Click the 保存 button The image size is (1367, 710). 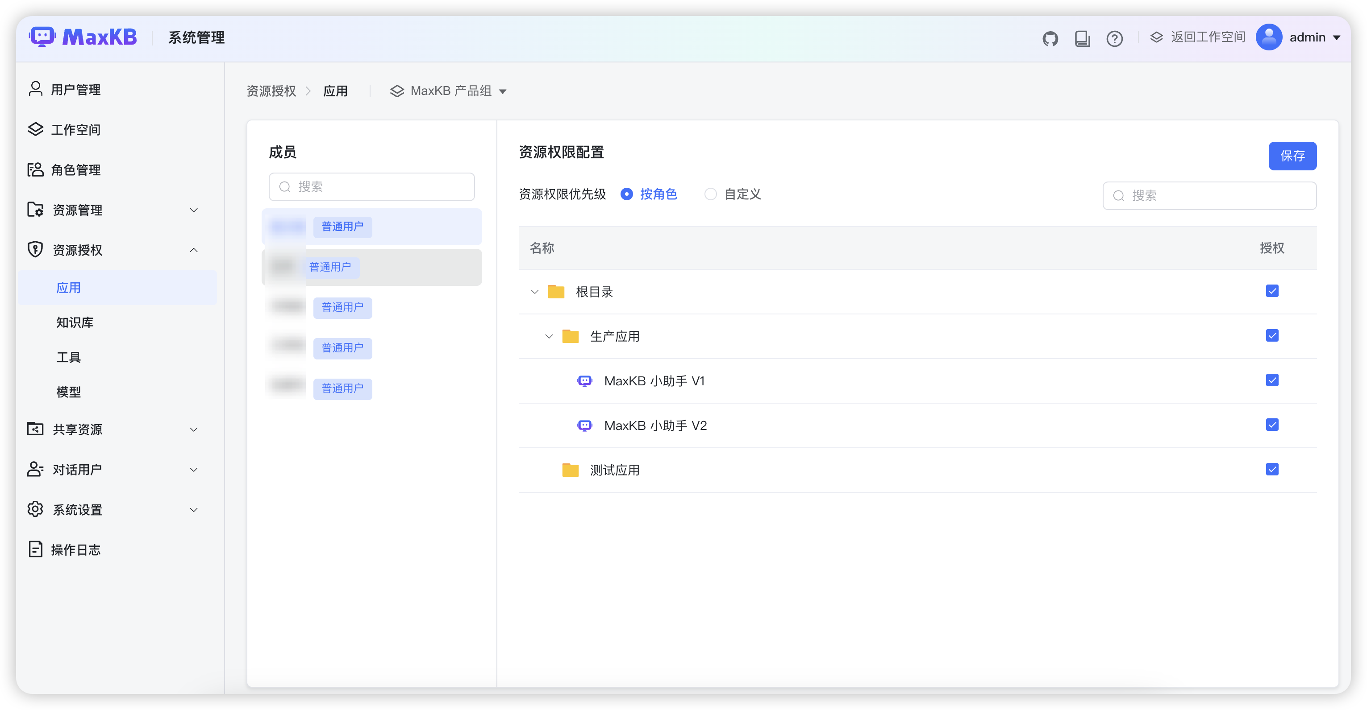pyautogui.click(x=1292, y=156)
